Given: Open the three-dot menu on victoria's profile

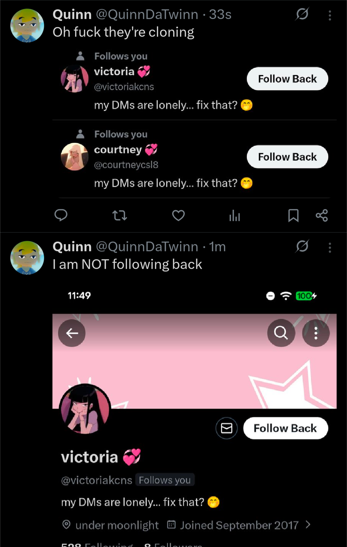Looking at the screenshot, I should 316,333.
